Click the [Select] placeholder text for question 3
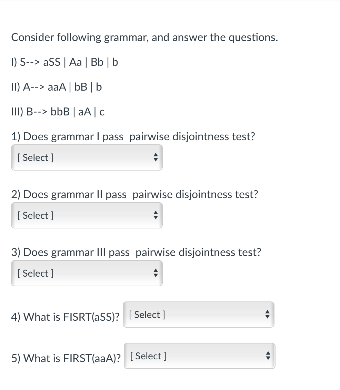 pos(35,273)
